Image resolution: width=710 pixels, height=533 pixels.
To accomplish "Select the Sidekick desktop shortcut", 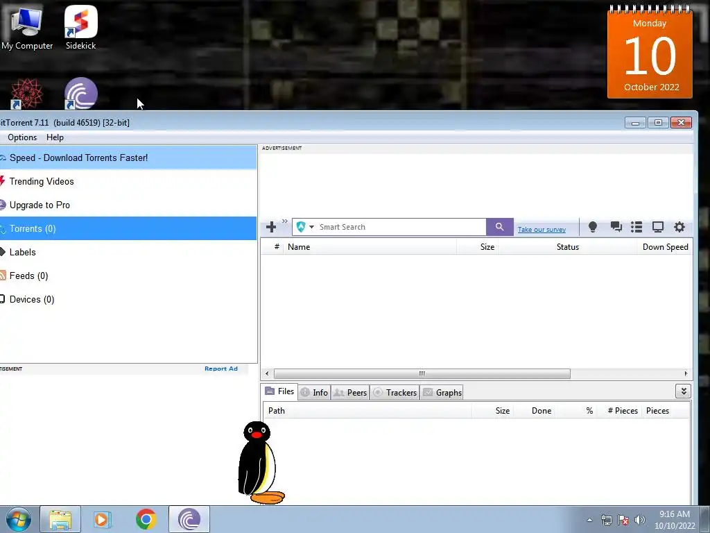I will pos(80,28).
